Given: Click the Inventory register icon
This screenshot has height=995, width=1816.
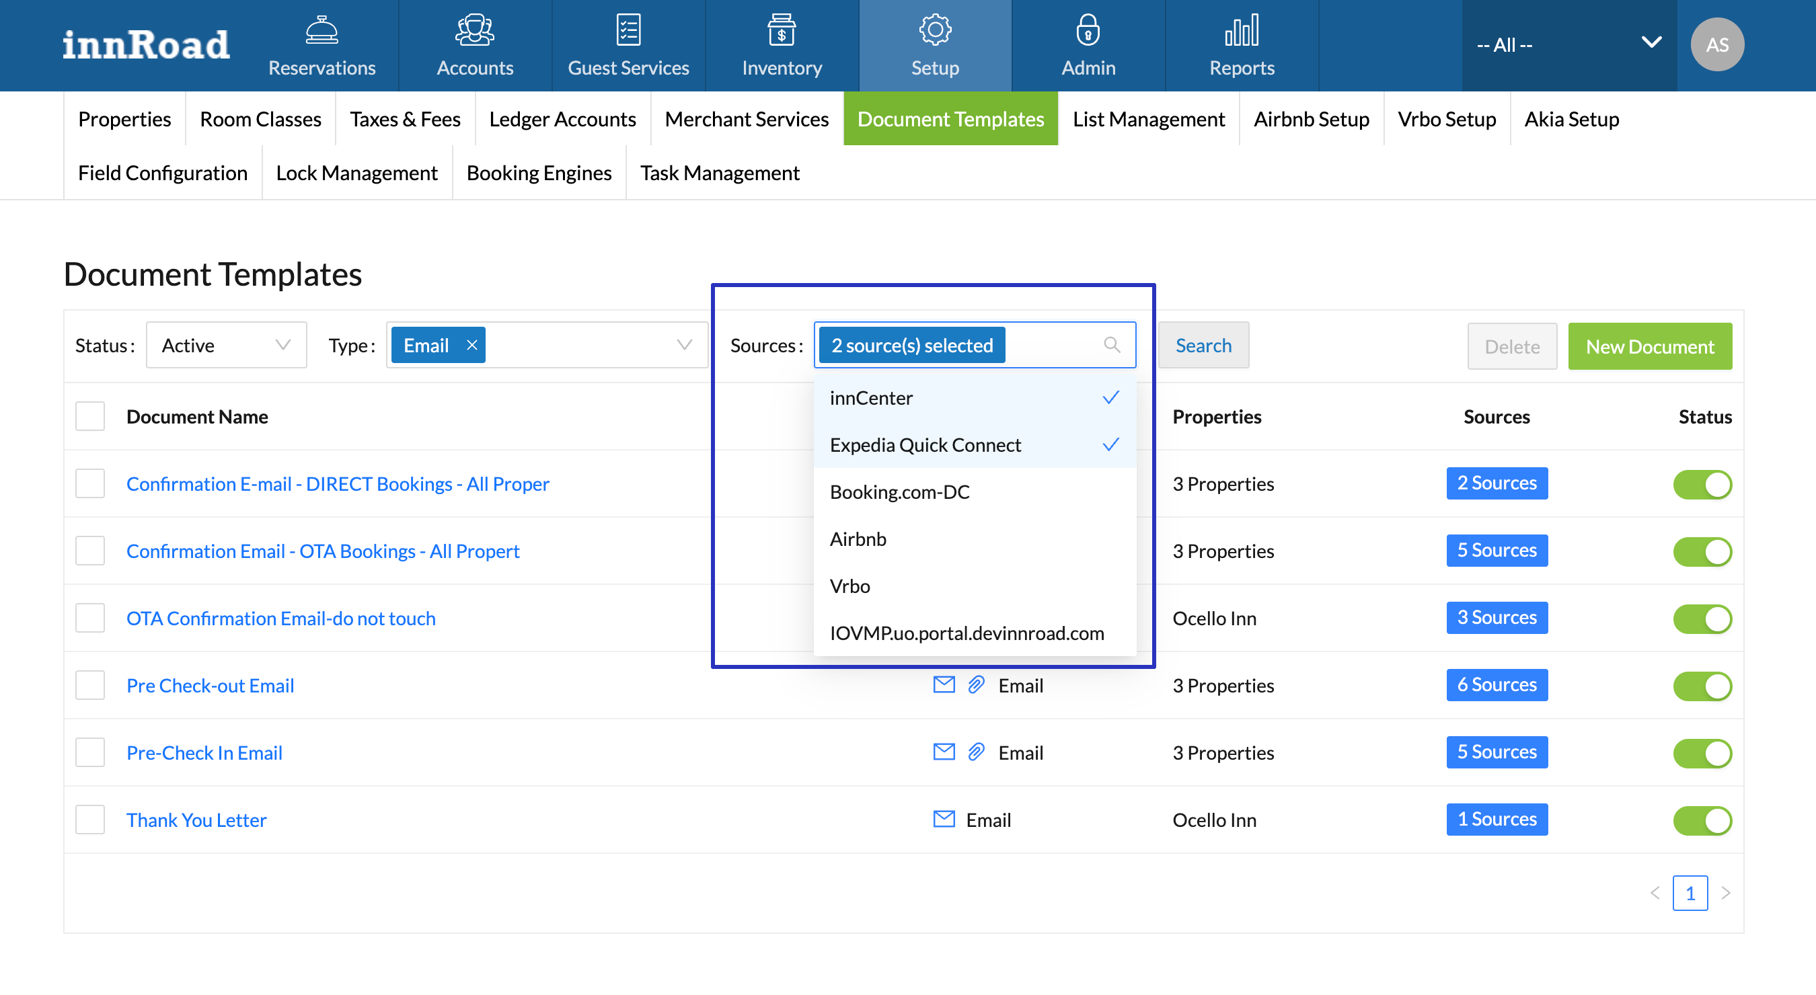Looking at the screenshot, I should tap(781, 30).
